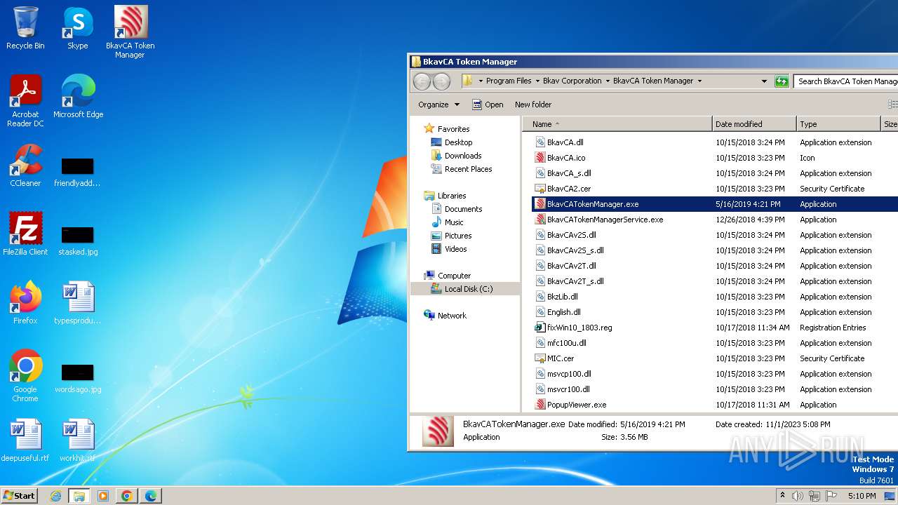Focus the Search BkavCA Token Manager field
The image size is (898, 505).
[x=846, y=81]
